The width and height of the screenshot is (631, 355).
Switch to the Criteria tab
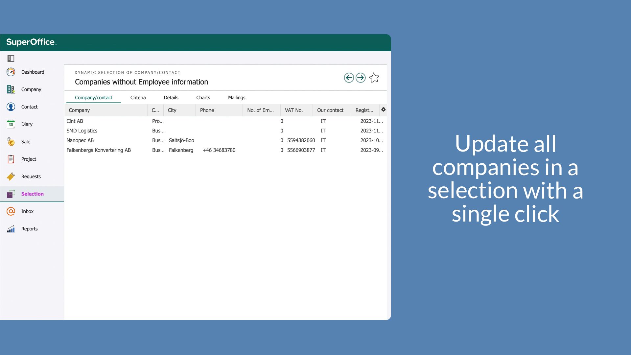138,98
